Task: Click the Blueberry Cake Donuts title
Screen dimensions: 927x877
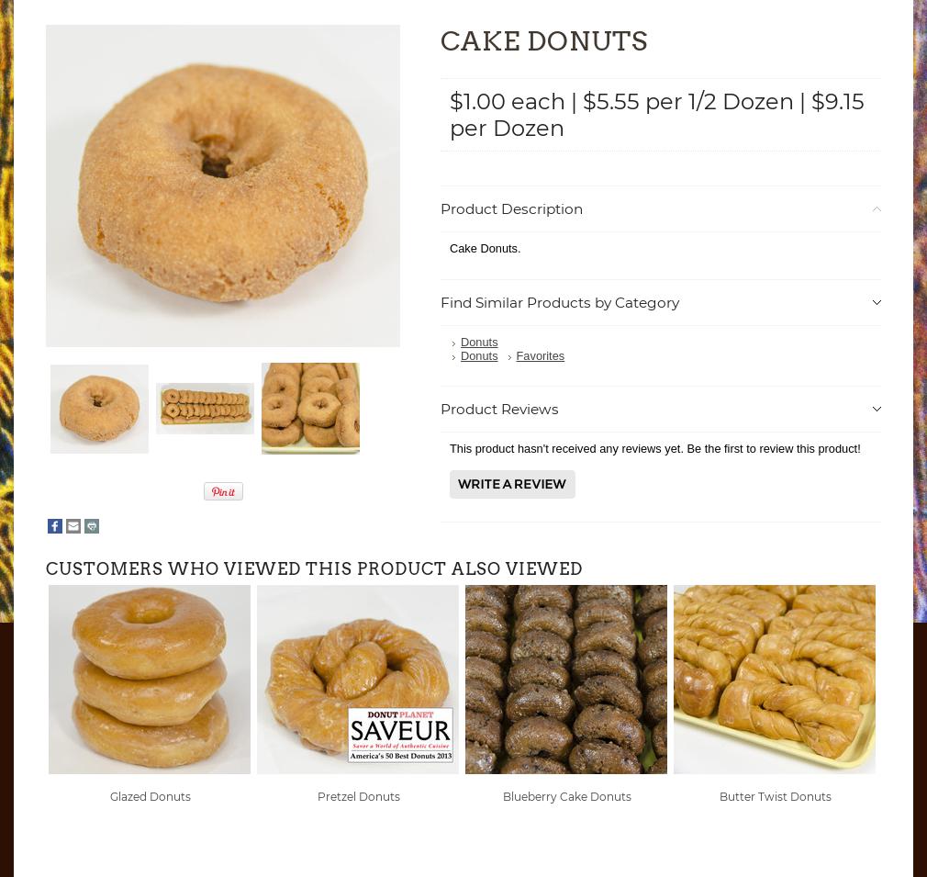Action: point(567,796)
